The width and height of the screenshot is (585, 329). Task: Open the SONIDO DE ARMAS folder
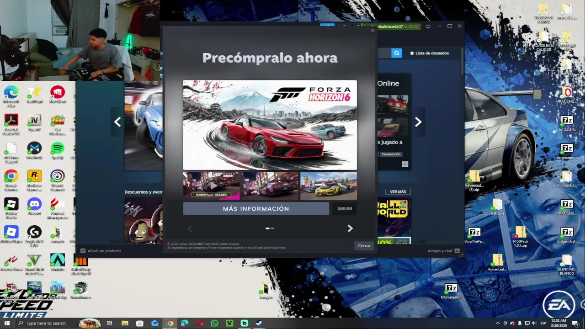tap(543, 13)
